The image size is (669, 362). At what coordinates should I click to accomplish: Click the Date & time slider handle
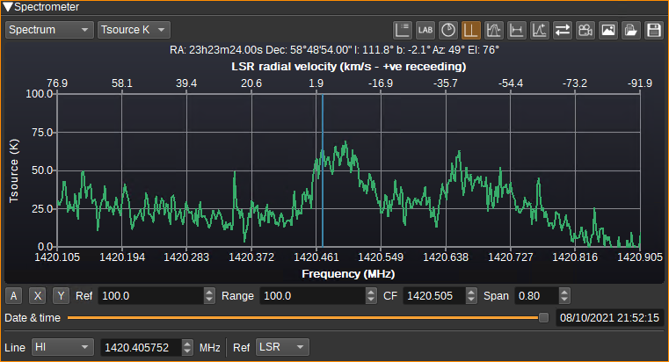[x=543, y=318]
